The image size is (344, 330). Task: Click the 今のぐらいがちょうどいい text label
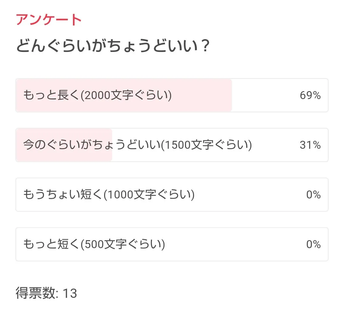point(92,145)
